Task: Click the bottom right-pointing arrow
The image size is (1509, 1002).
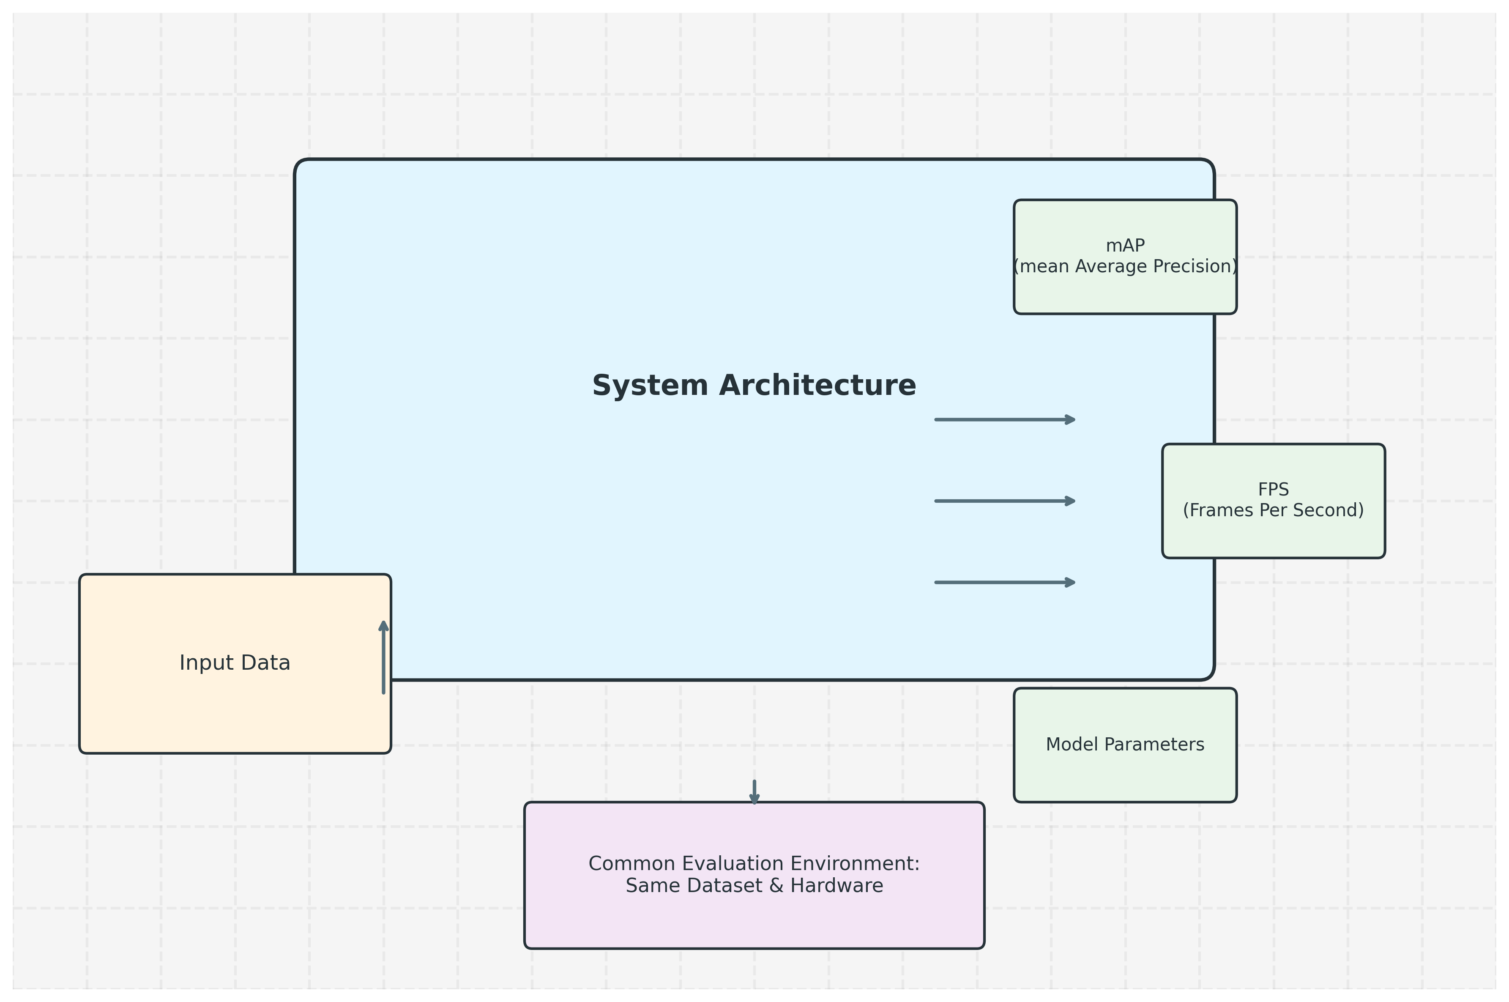Action: (x=1004, y=582)
